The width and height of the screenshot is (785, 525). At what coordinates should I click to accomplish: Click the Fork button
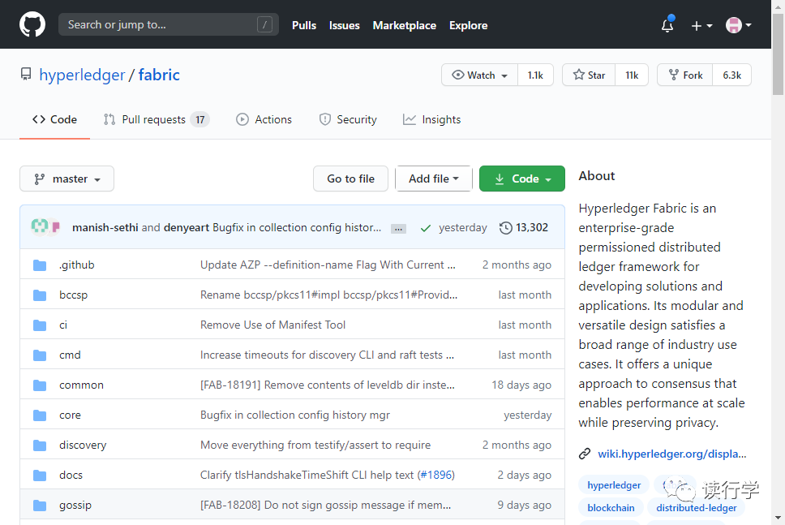coord(685,75)
